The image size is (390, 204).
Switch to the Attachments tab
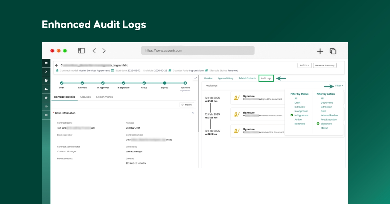(104, 97)
